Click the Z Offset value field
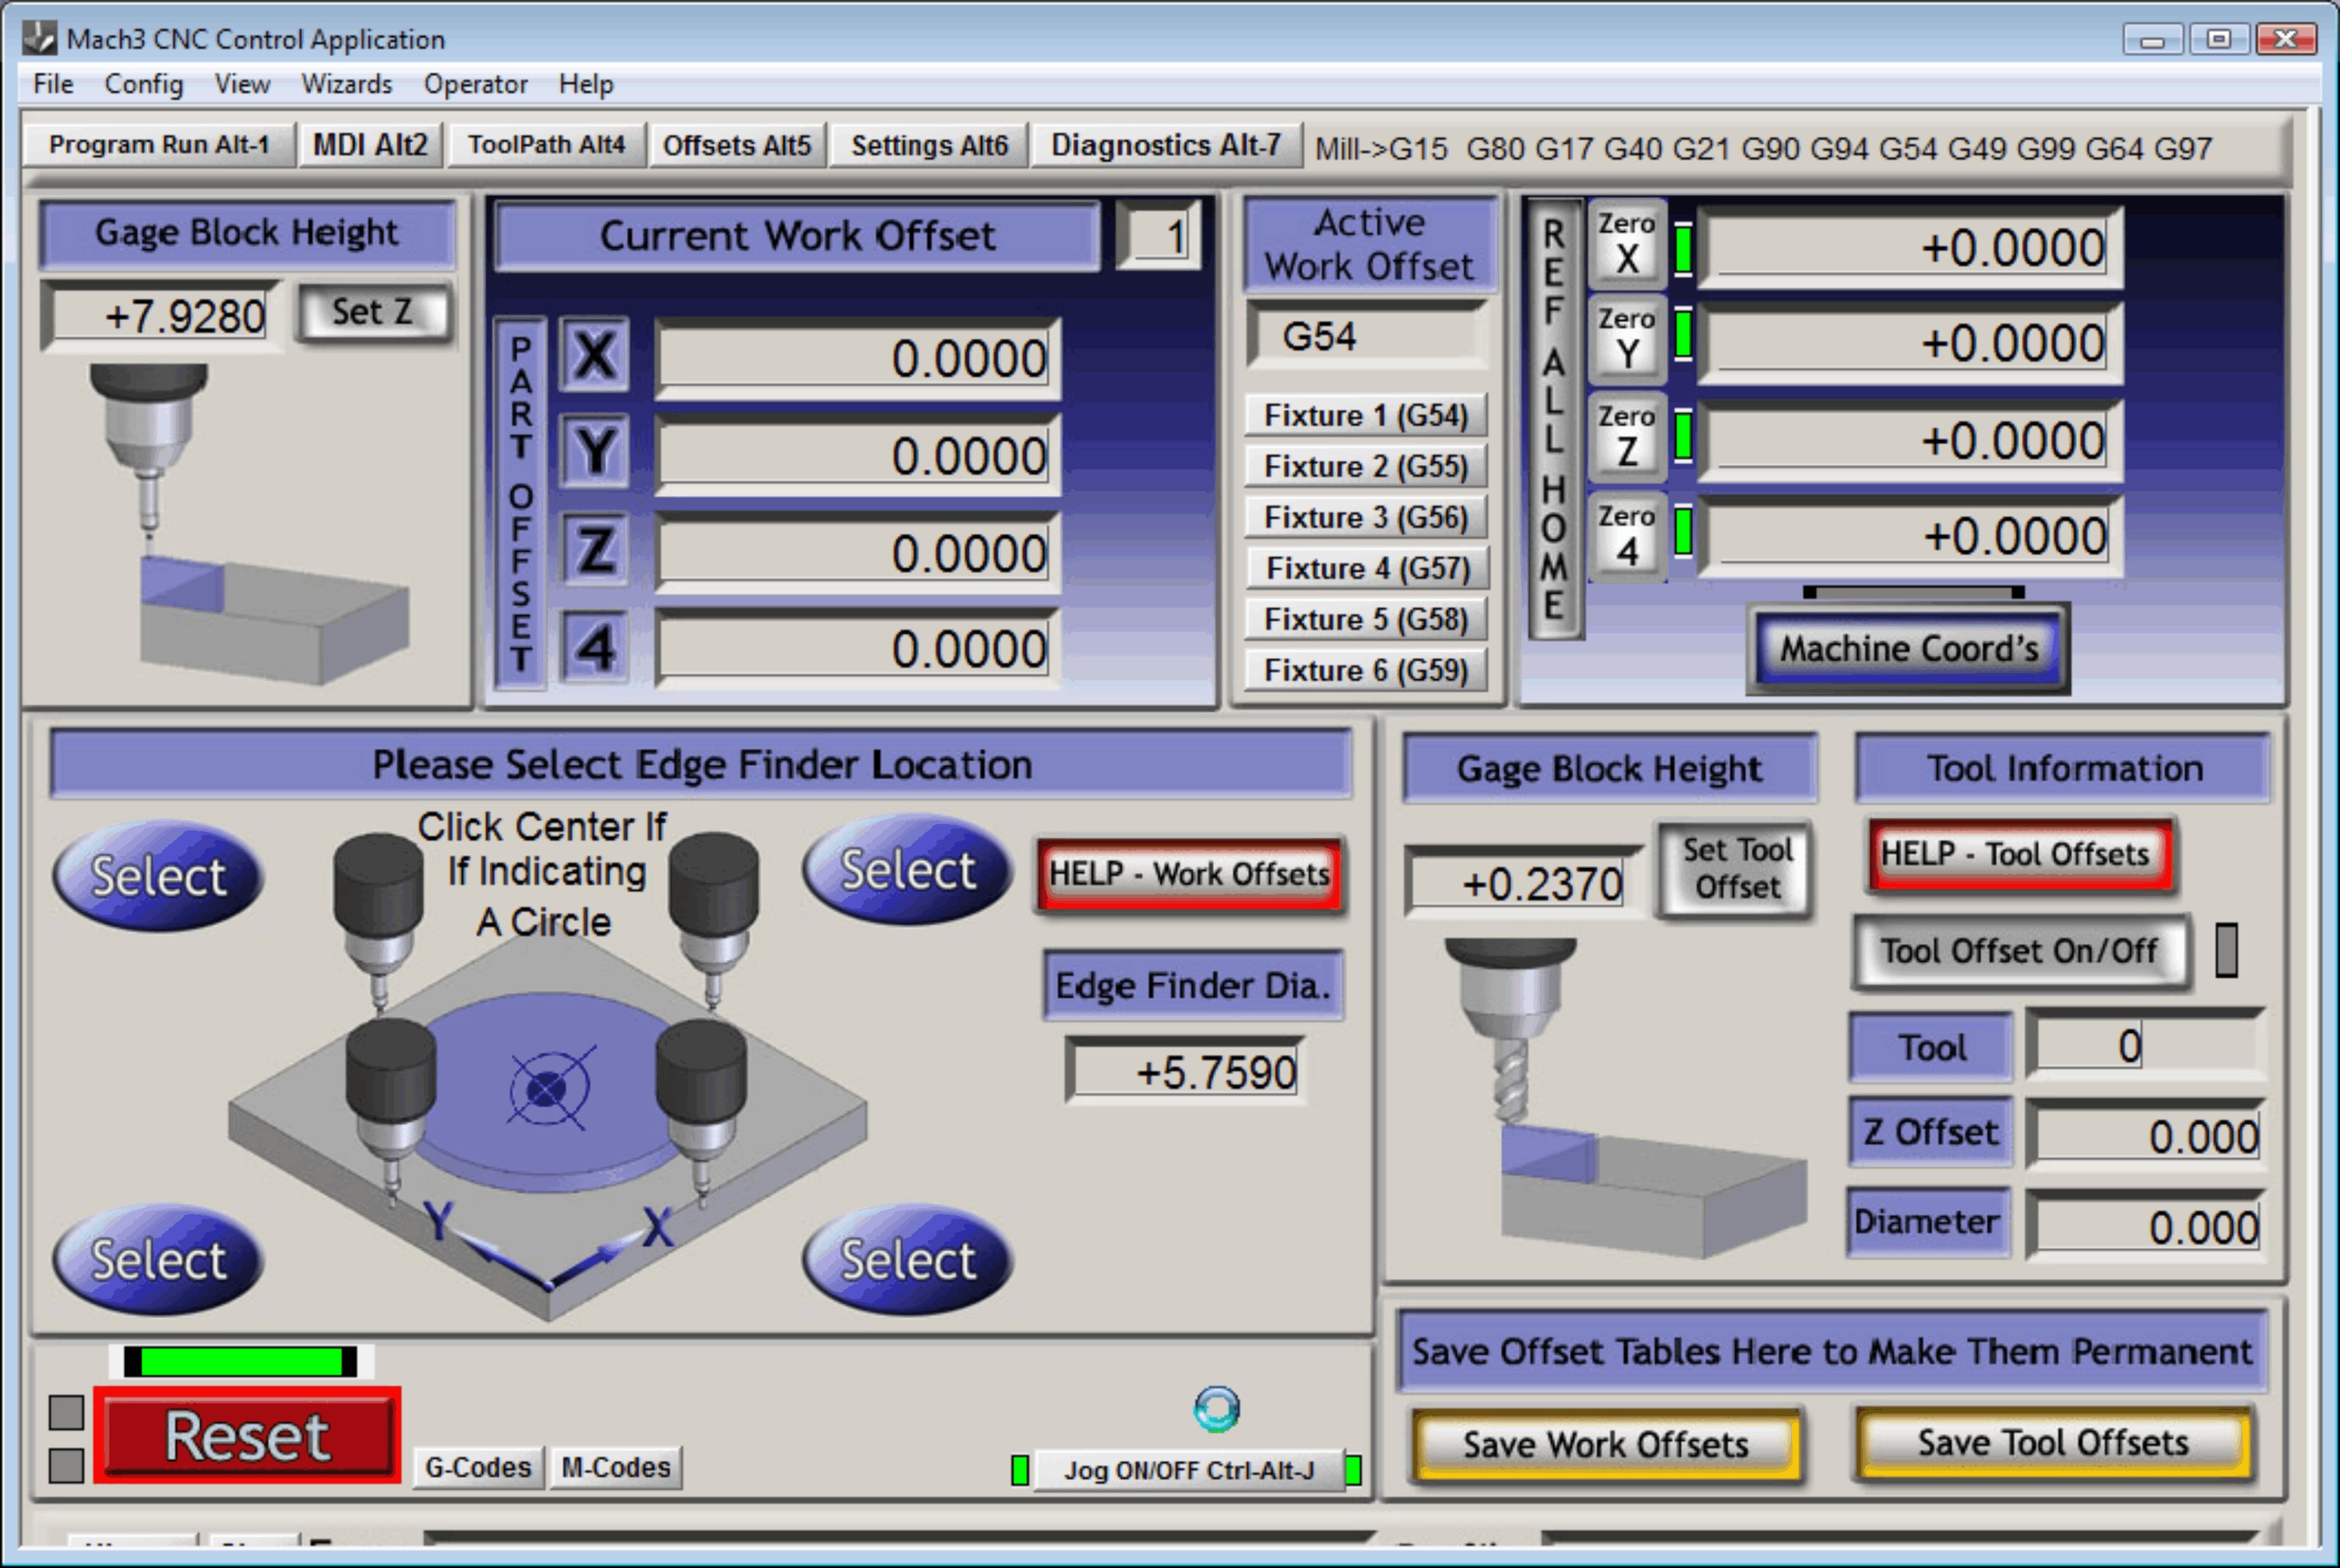The width and height of the screenshot is (2340, 1568). tap(2144, 1135)
